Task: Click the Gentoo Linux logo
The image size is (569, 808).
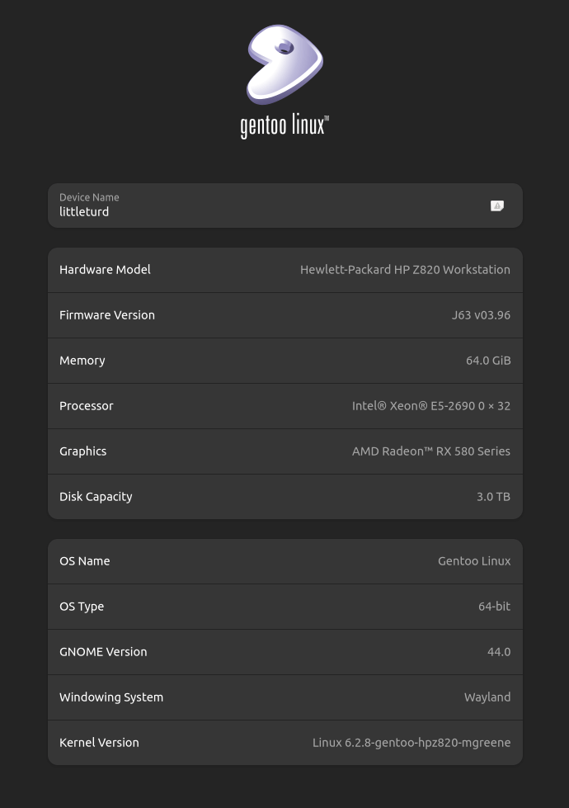Action: (x=284, y=64)
